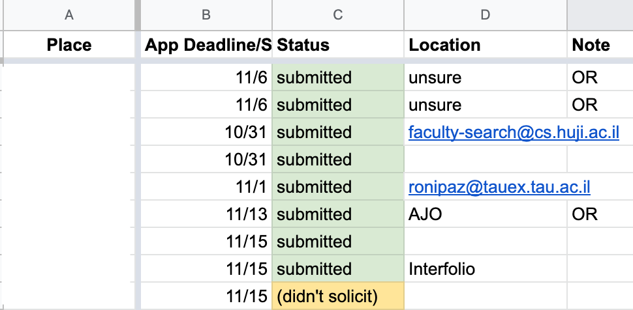Select the yellow "(didn't solicit)" status cell

(338, 296)
